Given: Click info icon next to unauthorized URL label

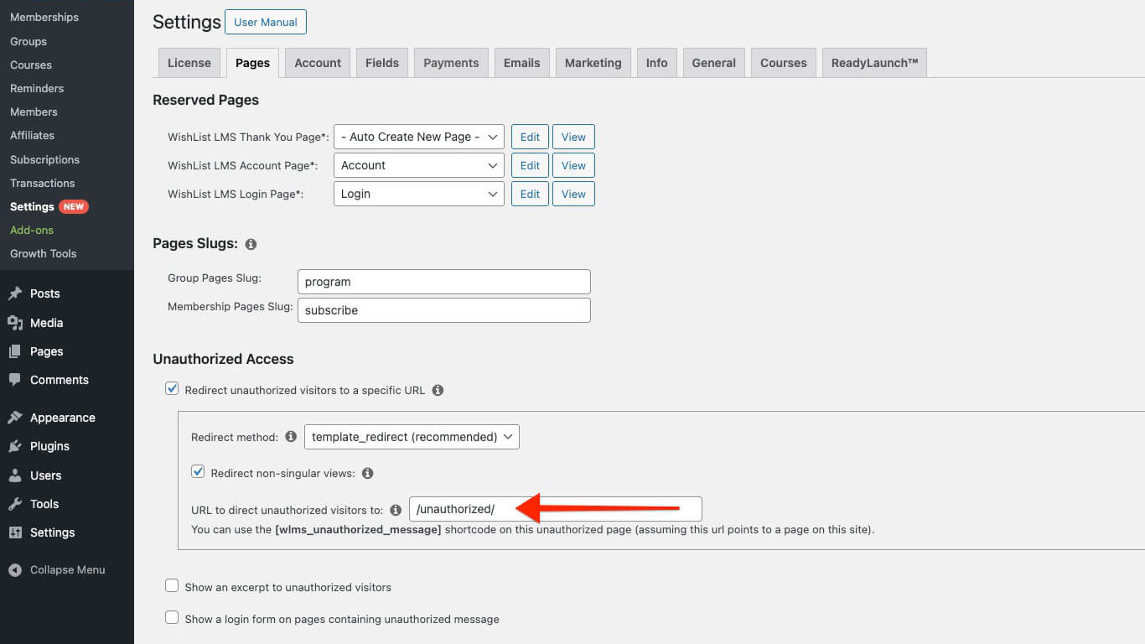Looking at the screenshot, I should pos(396,510).
